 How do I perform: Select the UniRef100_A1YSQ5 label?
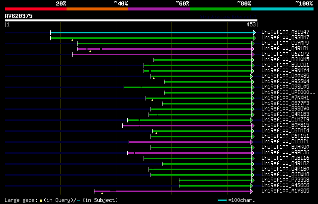coord(285,191)
